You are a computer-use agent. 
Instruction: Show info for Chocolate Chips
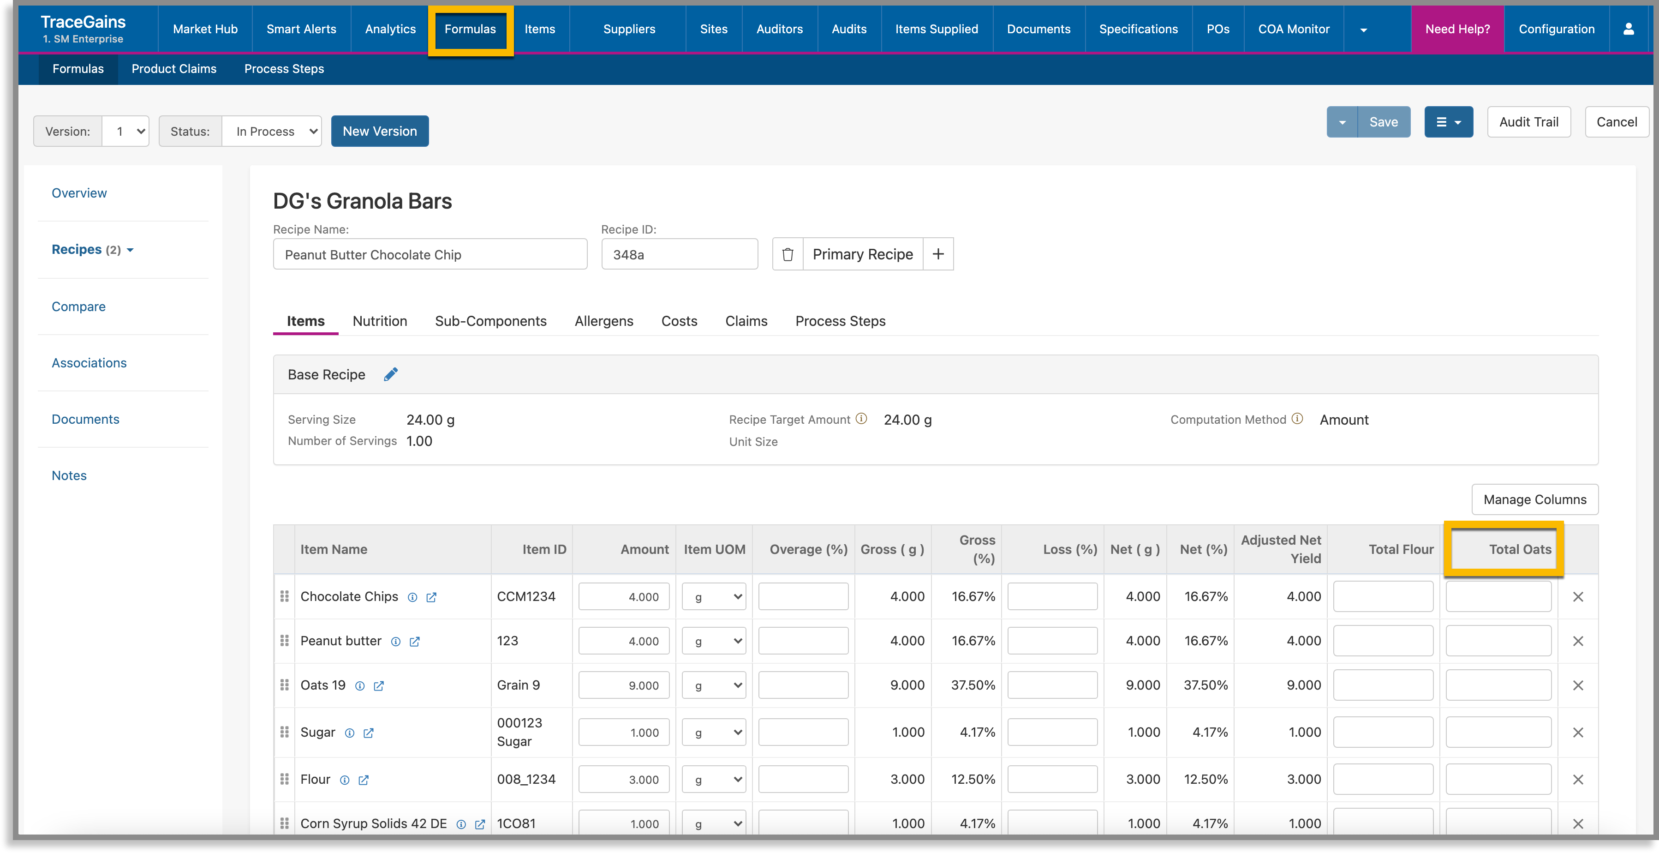coord(412,597)
